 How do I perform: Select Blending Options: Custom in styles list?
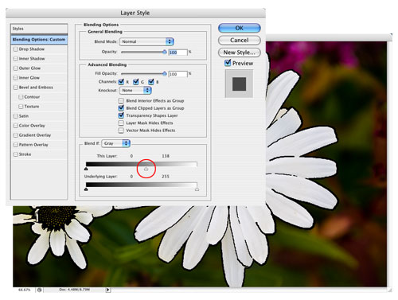coord(39,40)
